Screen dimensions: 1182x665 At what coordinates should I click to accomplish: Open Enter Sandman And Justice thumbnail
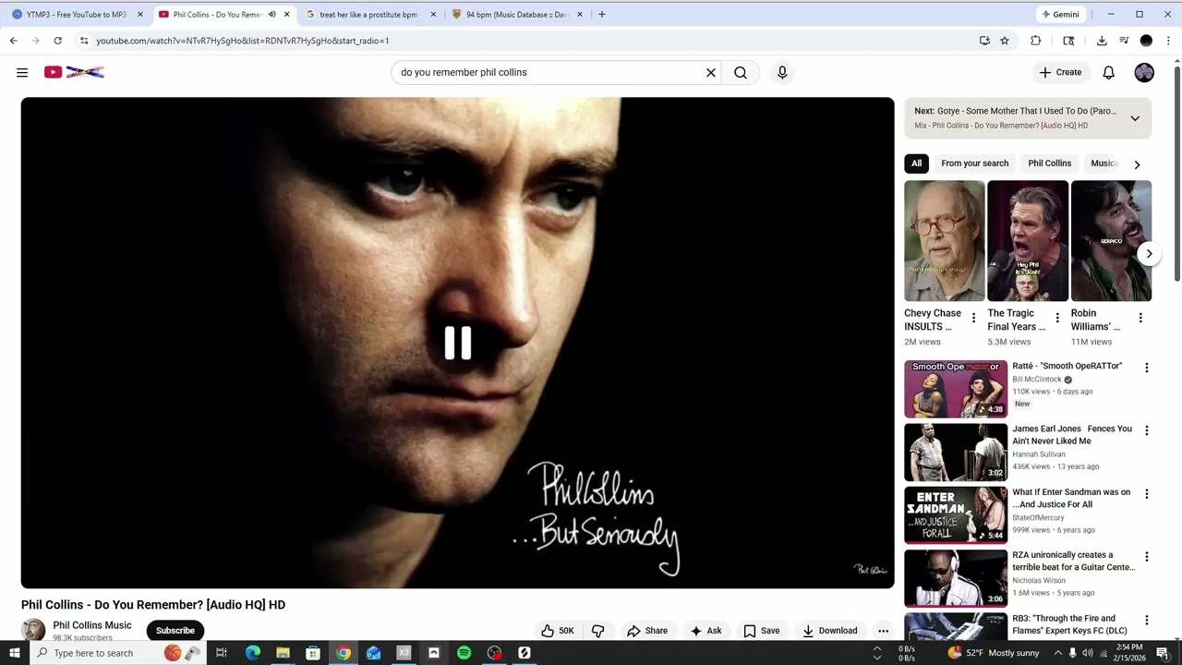pos(956,514)
